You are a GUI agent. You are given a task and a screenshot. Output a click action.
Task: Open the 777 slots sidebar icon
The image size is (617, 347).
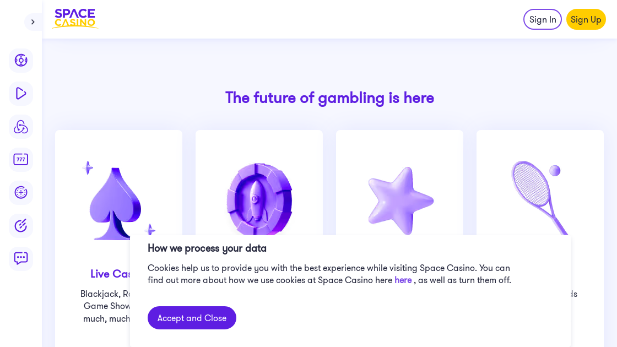point(21,159)
